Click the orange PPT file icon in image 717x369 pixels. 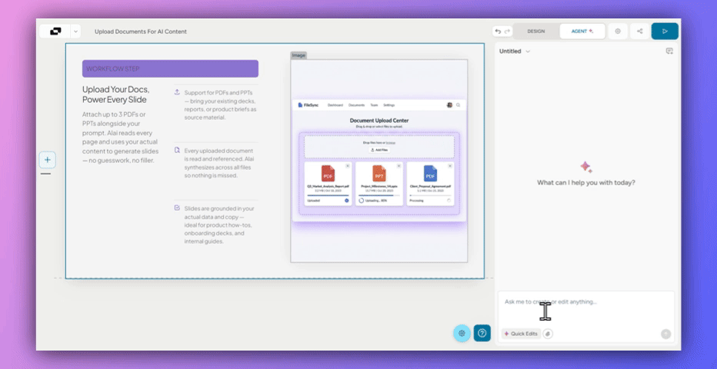tap(379, 174)
